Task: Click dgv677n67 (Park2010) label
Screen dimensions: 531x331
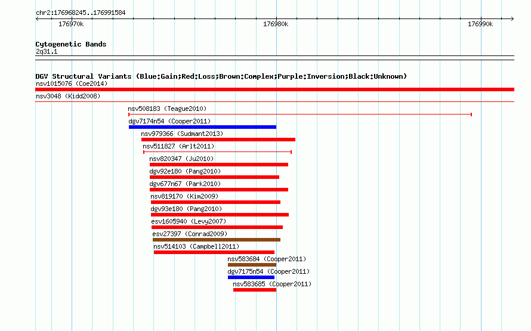Action: pos(185,184)
